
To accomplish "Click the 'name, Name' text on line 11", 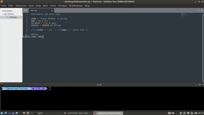I will pos(37,37).
